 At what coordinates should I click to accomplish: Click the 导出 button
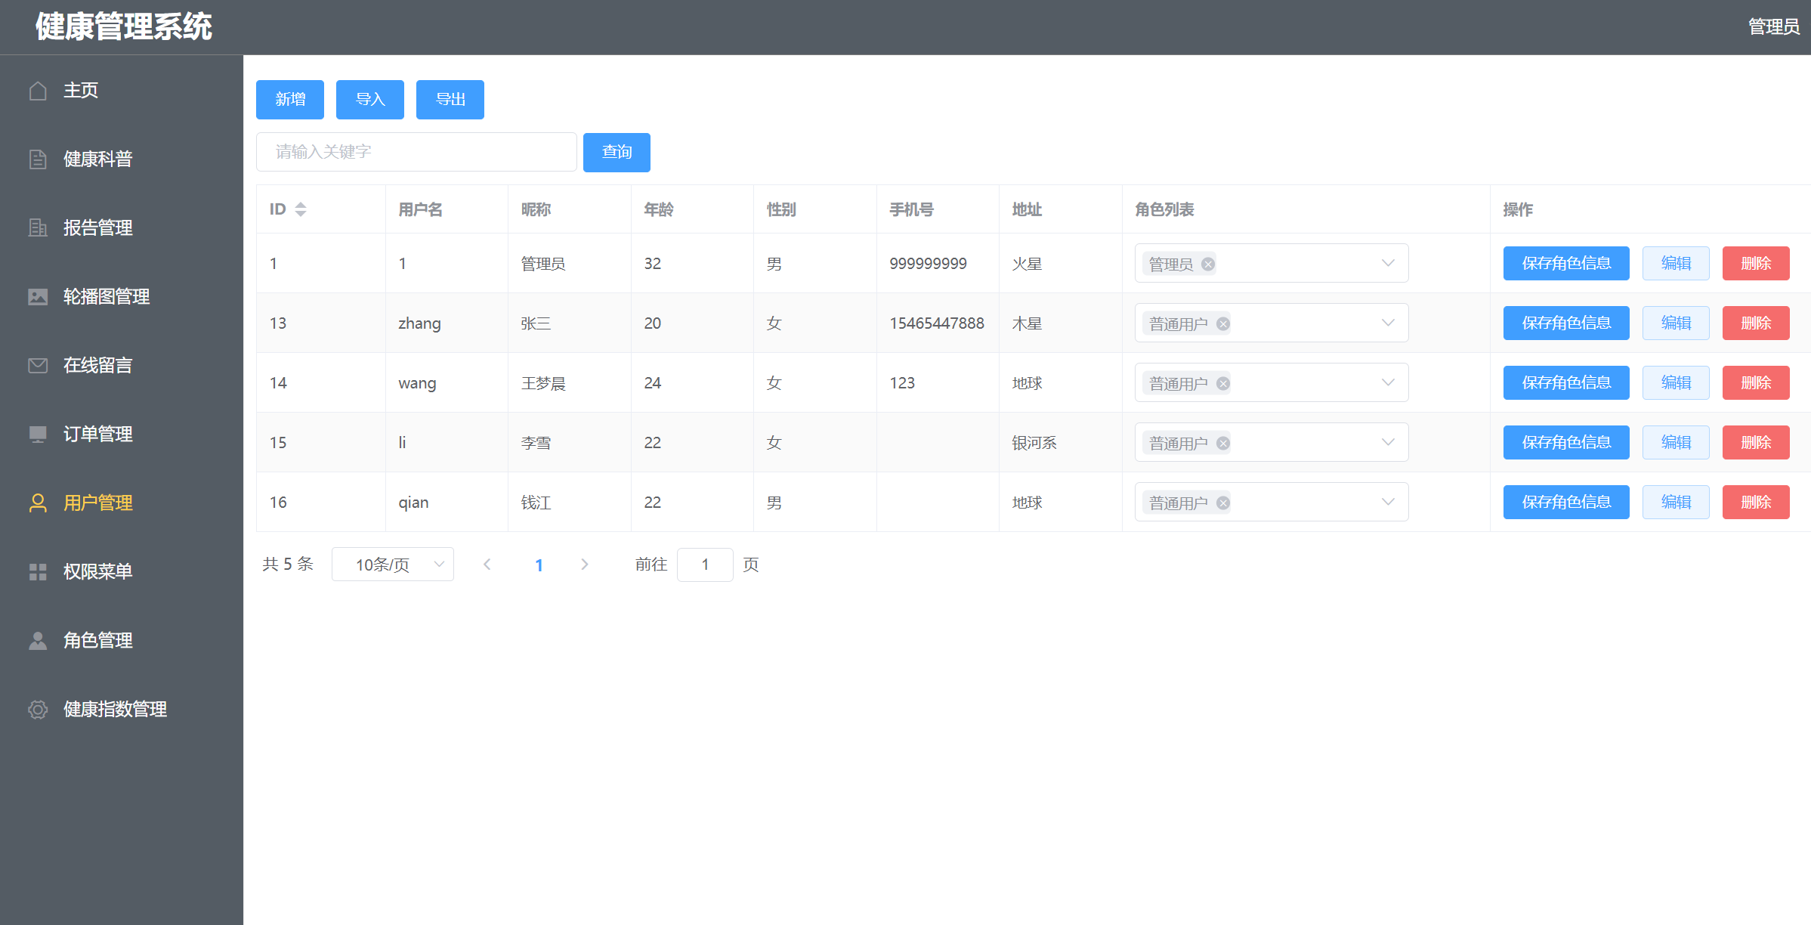pos(450,100)
